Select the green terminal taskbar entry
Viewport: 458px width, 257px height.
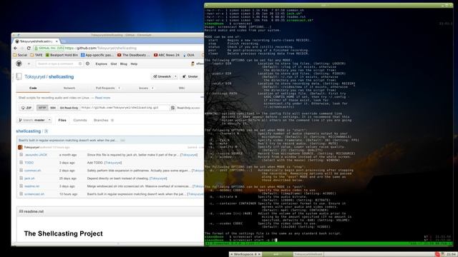(x=277, y=254)
